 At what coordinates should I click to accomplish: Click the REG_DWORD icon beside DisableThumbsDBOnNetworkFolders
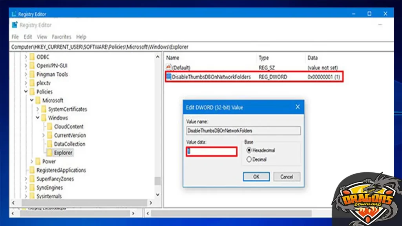coord(170,77)
